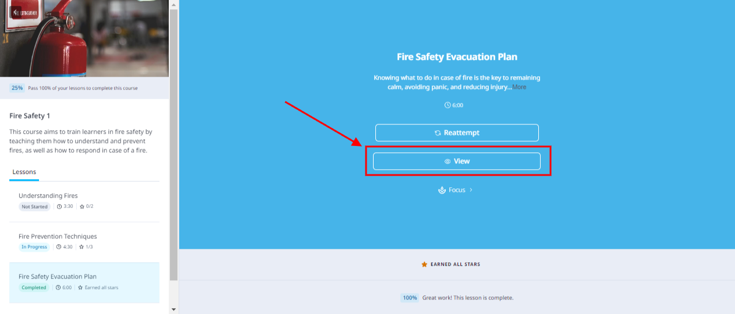Switch to the Lessons tab

[24, 172]
